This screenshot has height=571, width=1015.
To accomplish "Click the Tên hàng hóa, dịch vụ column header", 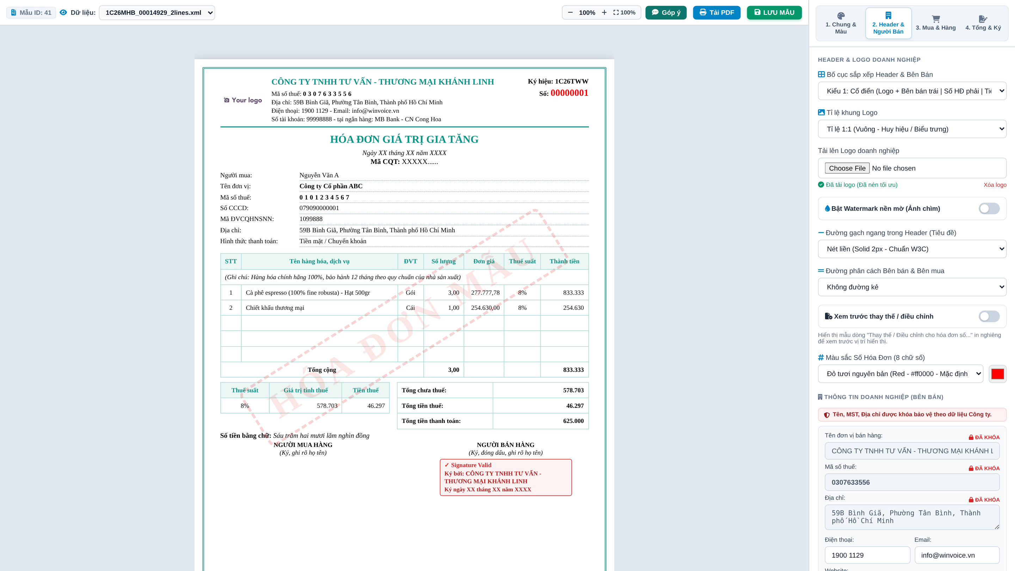I will pyautogui.click(x=319, y=261).
